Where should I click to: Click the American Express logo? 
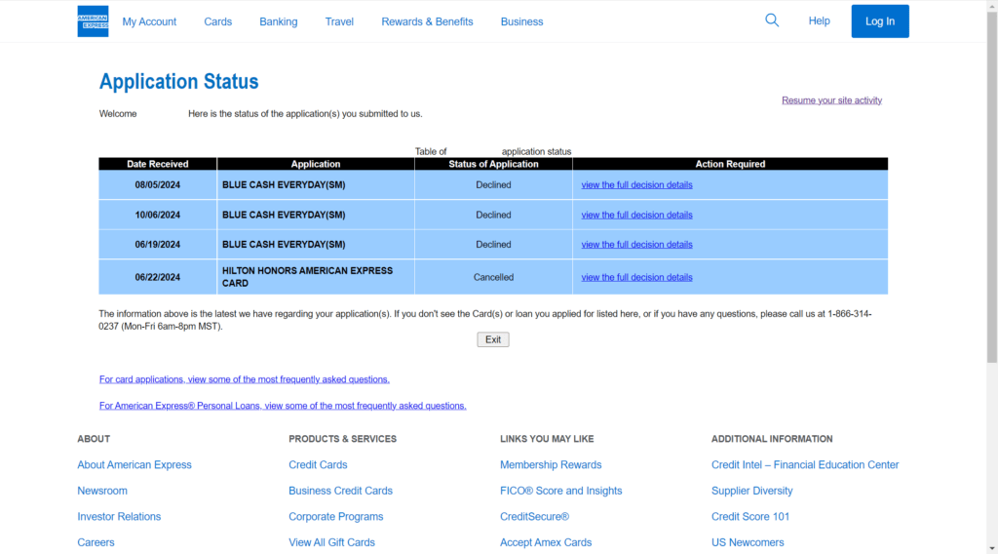click(93, 21)
